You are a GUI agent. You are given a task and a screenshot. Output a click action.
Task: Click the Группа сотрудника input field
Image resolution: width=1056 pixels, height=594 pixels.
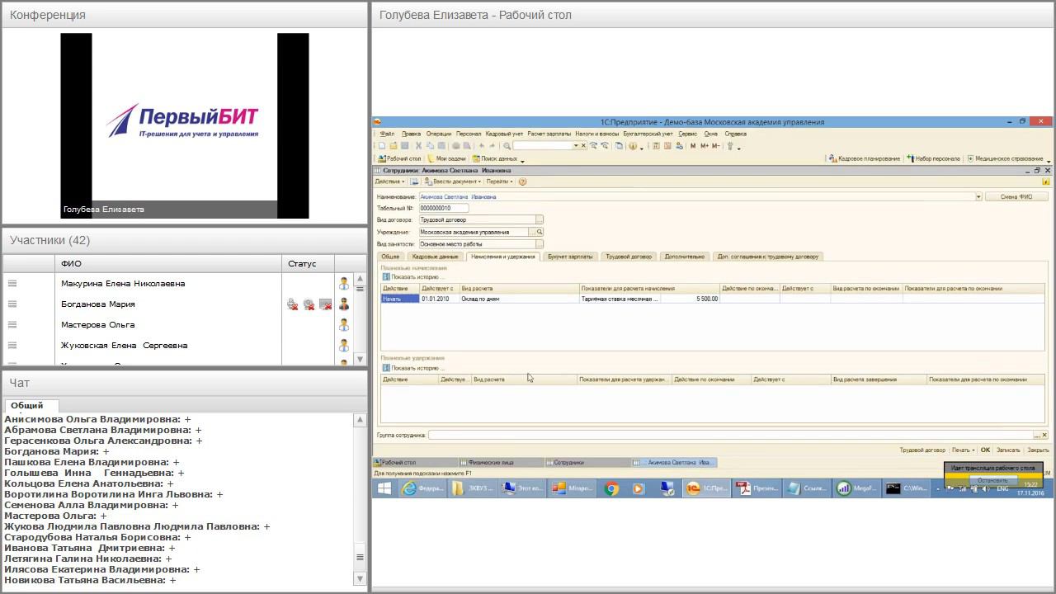(731, 435)
